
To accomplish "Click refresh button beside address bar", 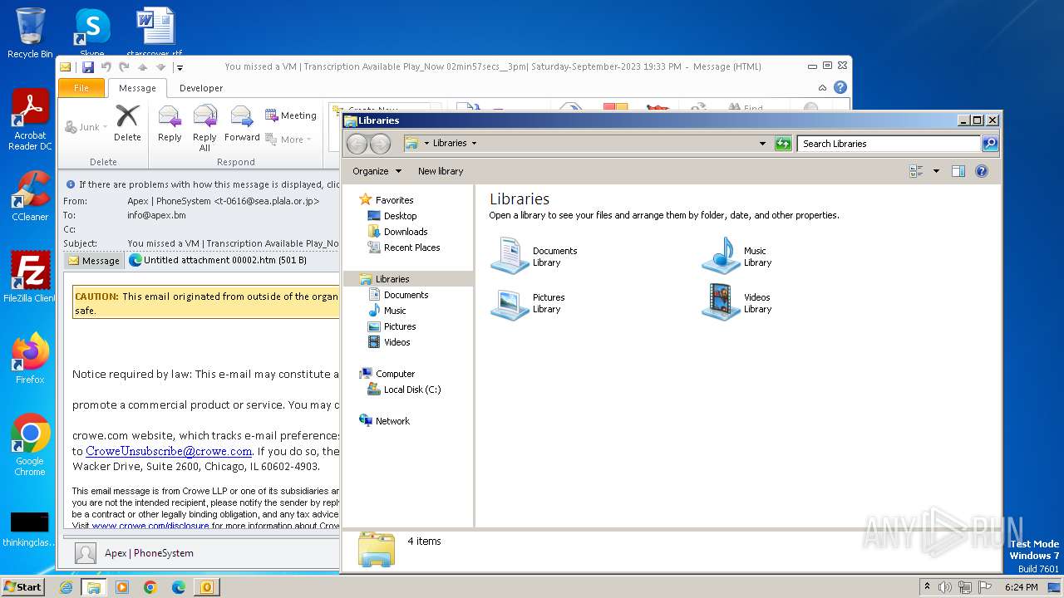I will tap(783, 144).
